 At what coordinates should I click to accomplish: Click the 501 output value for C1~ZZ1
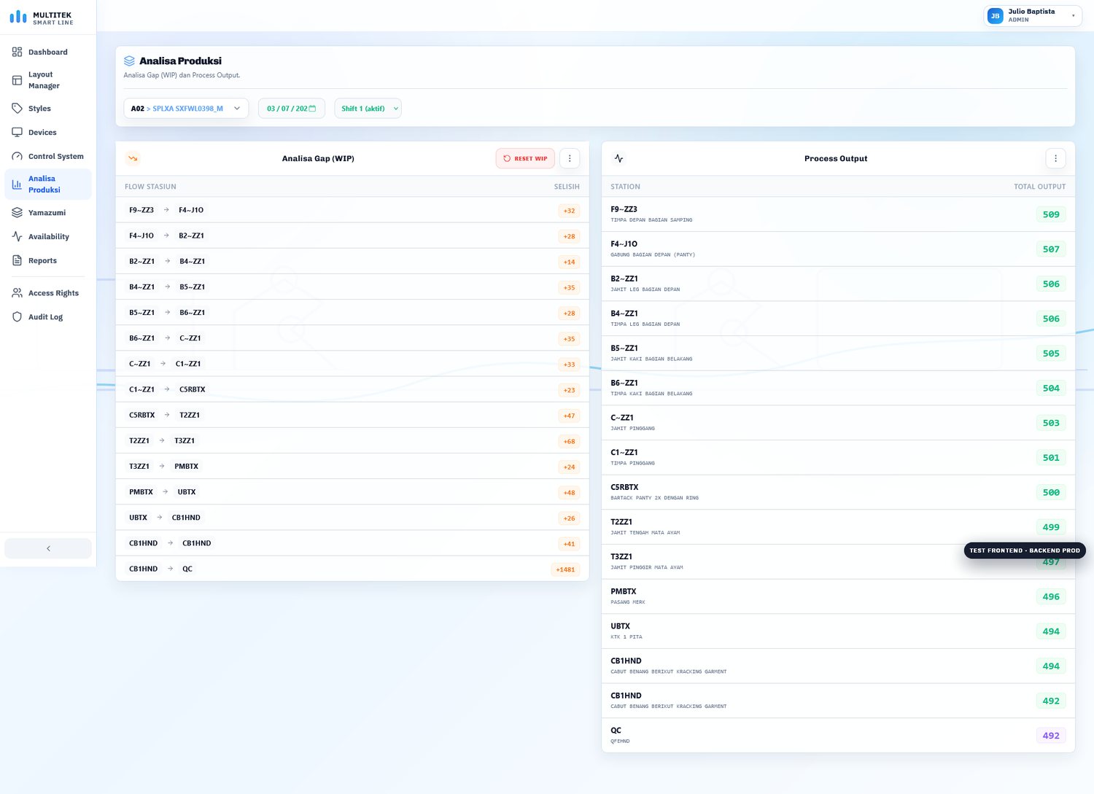coord(1051,458)
